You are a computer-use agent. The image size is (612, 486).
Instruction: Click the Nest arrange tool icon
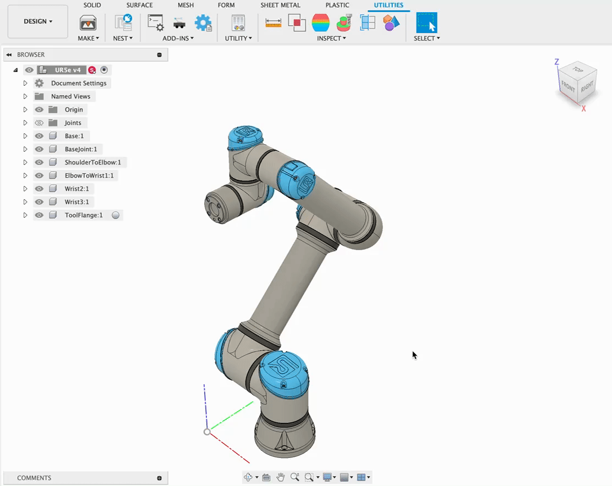tap(123, 23)
